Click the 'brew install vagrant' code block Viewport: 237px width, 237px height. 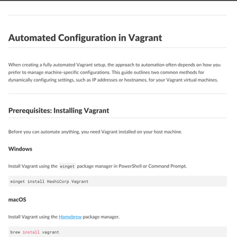point(117,232)
